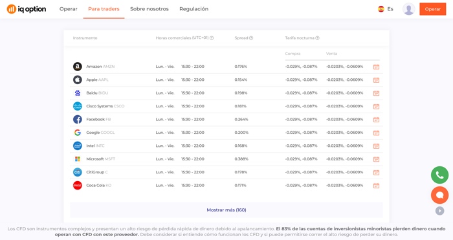
Task: Click Google spread value 0.200%
Action: coord(241,133)
